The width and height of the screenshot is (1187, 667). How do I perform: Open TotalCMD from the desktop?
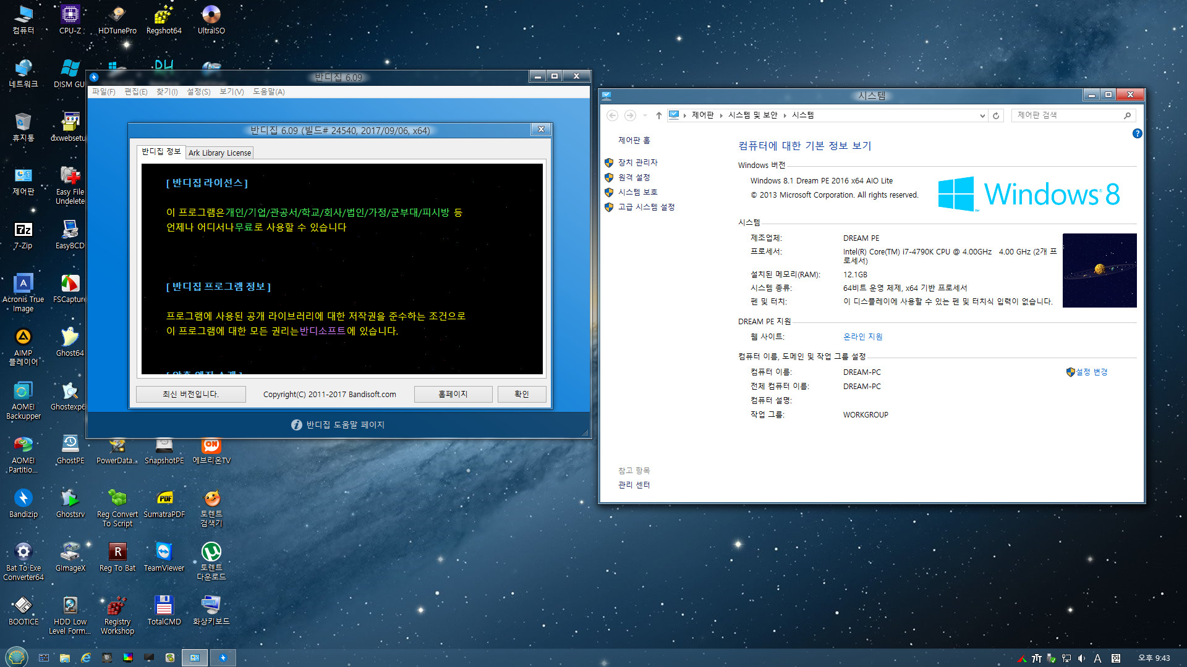tap(164, 611)
